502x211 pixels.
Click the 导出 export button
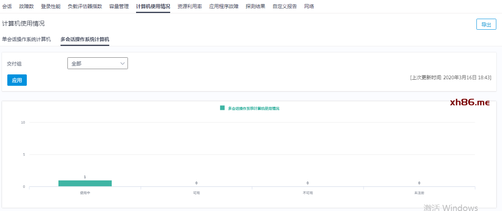(x=486, y=24)
